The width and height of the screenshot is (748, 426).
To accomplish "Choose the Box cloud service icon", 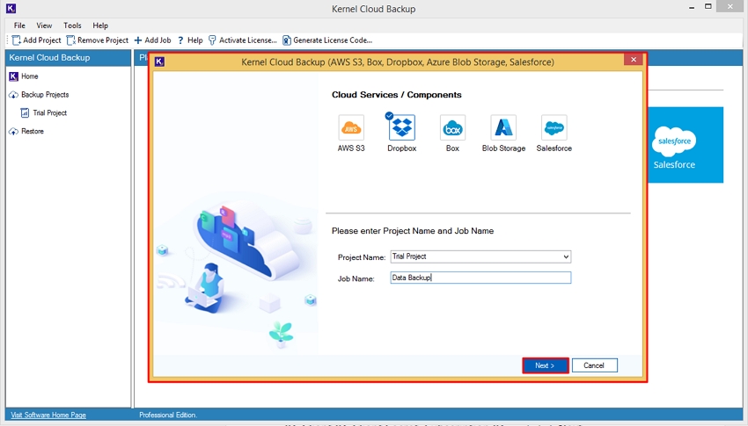I will [452, 127].
